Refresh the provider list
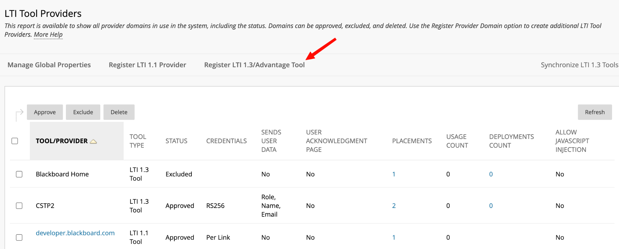 [595, 112]
